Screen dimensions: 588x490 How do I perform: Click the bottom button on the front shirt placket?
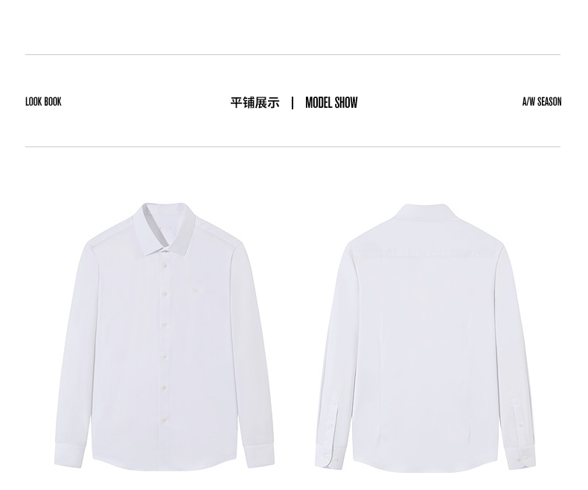click(164, 420)
